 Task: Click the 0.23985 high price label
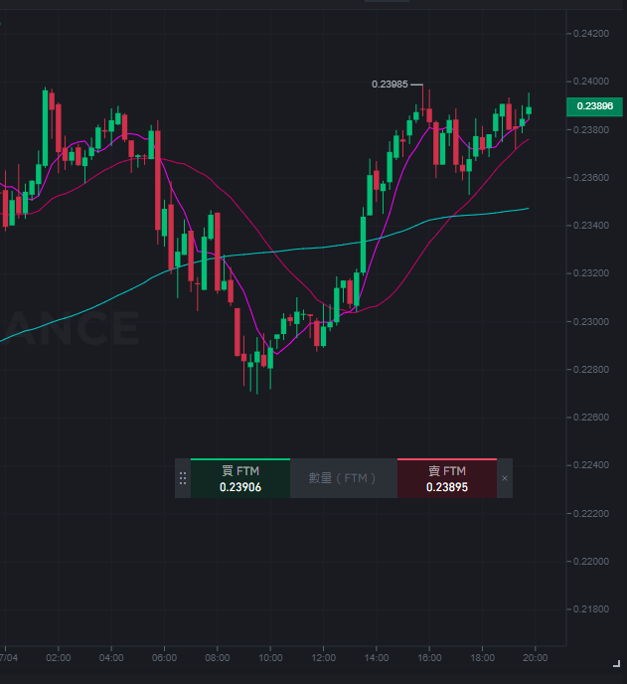tap(390, 85)
